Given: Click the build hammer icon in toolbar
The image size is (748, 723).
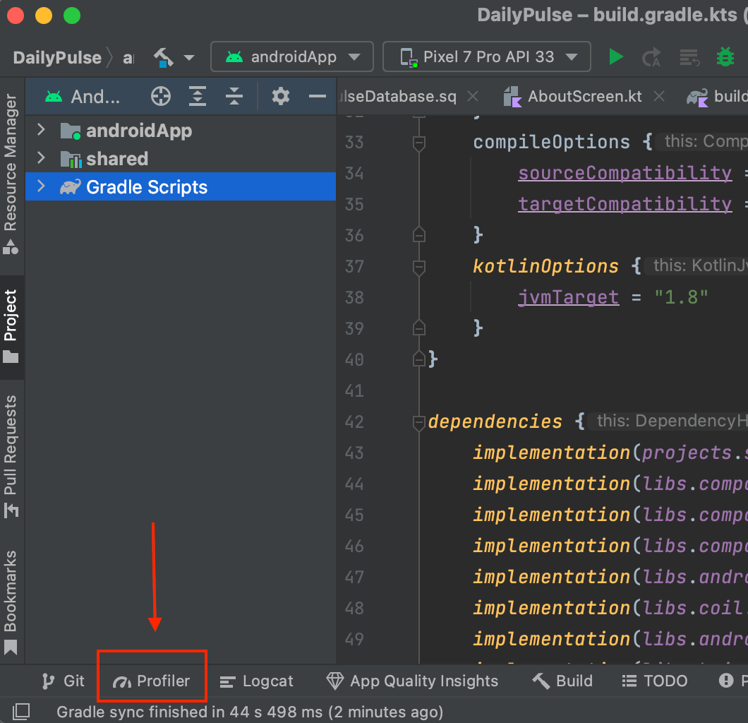Looking at the screenshot, I should (164, 57).
